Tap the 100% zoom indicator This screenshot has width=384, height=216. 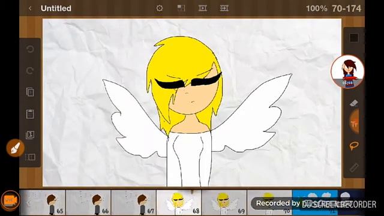(316, 8)
